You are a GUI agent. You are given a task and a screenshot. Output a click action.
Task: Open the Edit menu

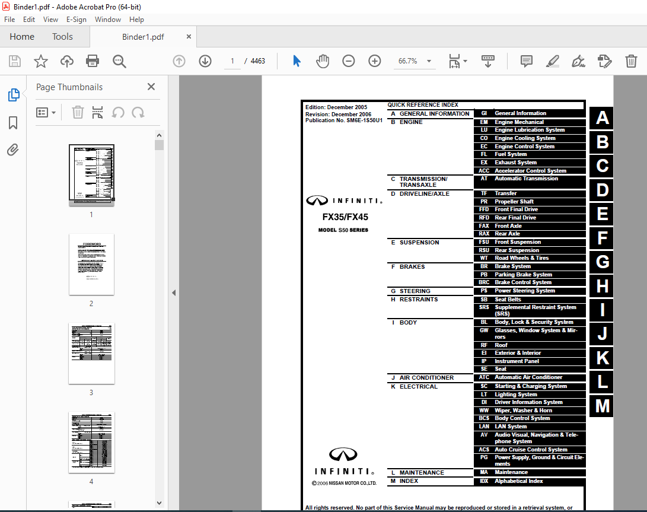pyautogui.click(x=29, y=20)
